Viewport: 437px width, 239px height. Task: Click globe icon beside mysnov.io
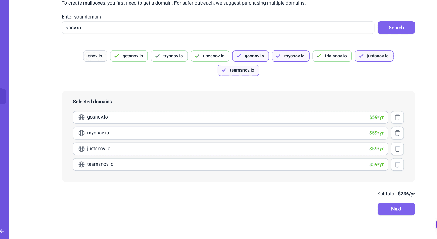click(81, 133)
